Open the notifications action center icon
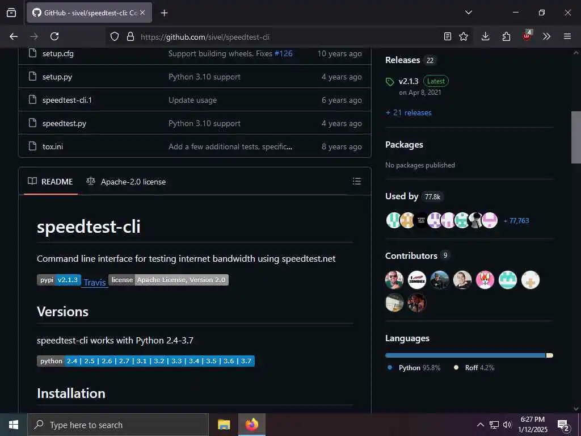The width and height of the screenshot is (581, 436). (563, 425)
